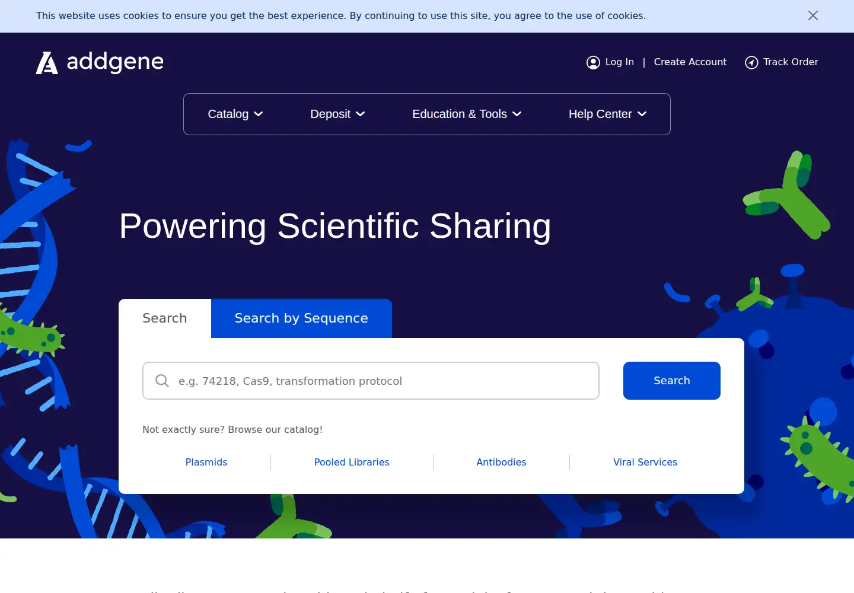Click the Track Order compass icon
Screen dimensions: 854x593
tap(751, 62)
